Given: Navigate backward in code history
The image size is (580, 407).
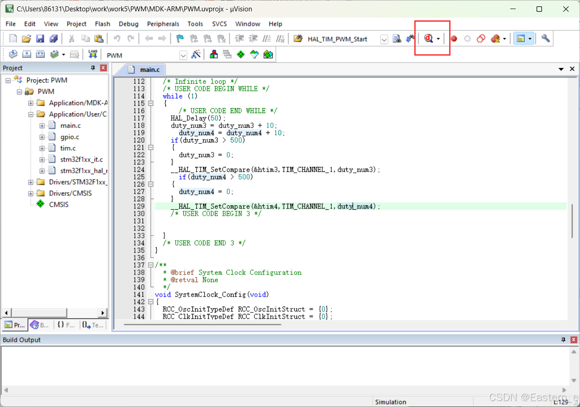Looking at the screenshot, I should [149, 39].
